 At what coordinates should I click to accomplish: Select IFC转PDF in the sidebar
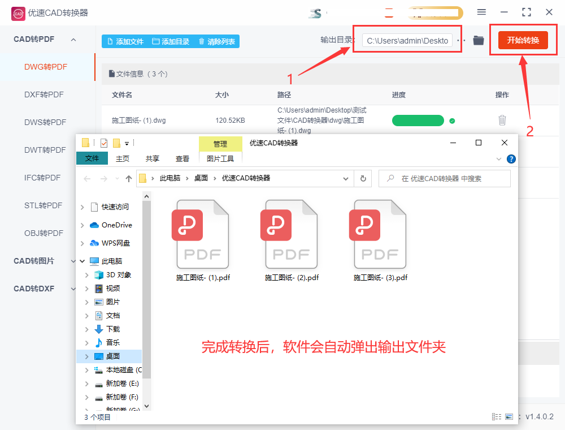pyautogui.click(x=42, y=178)
